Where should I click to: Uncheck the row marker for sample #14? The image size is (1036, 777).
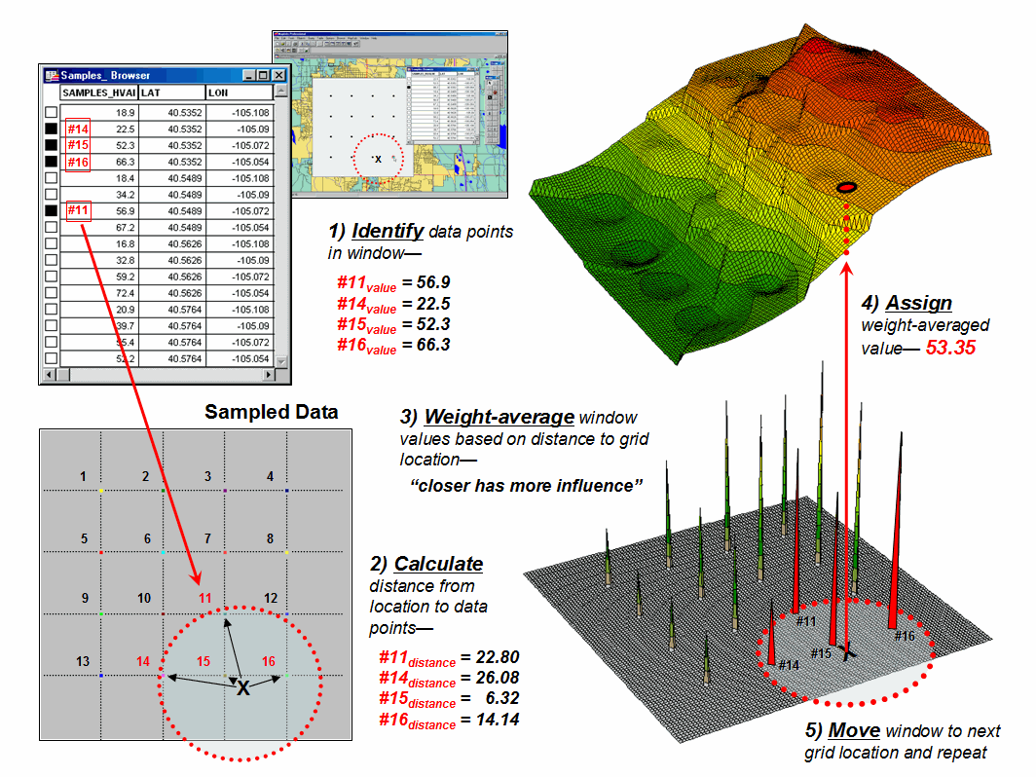51,129
